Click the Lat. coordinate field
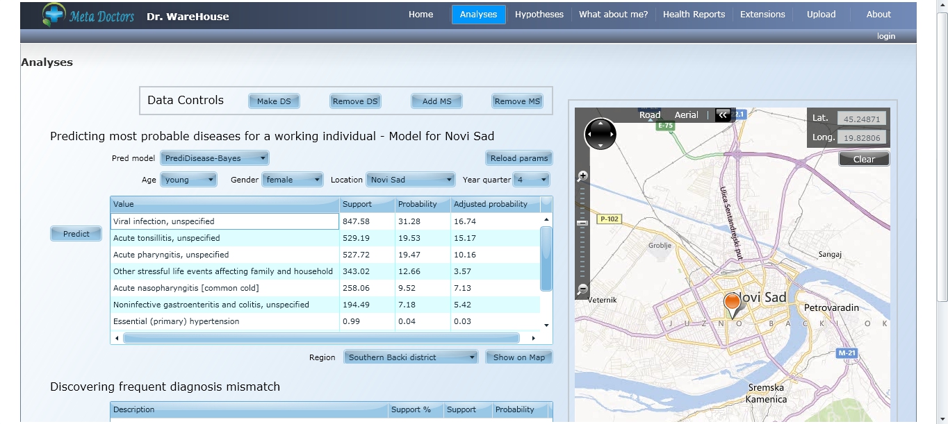This screenshot has width=948, height=424. click(861, 119)
